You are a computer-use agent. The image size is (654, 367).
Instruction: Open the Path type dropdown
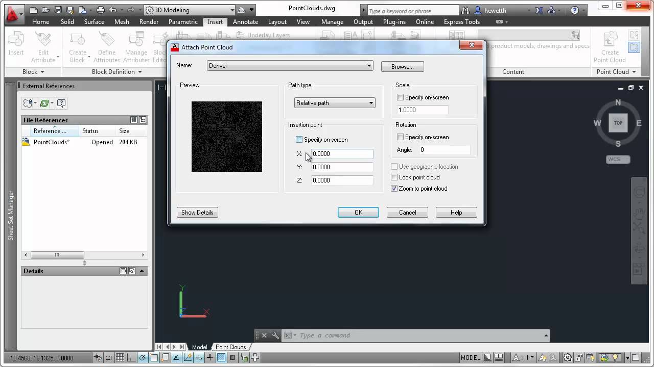[371, 102]
